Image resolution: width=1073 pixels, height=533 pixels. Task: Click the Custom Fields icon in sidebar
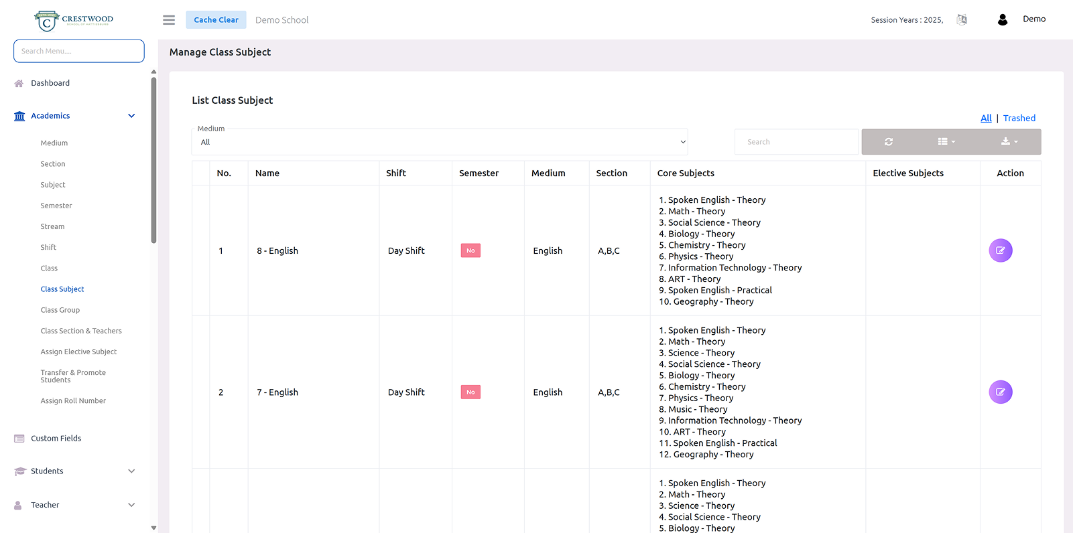19,439
